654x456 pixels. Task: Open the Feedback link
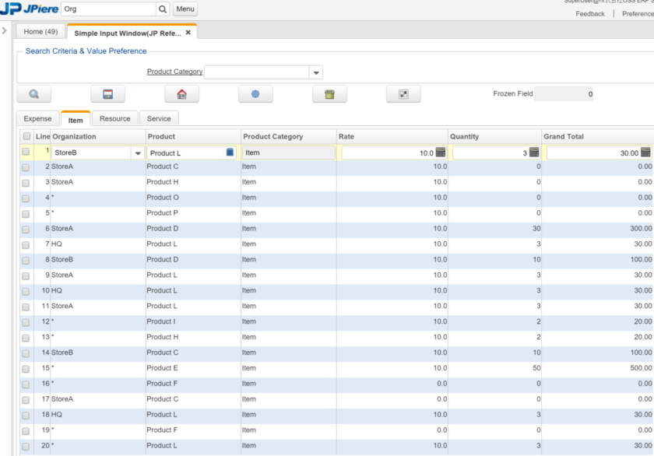point(590,14)
